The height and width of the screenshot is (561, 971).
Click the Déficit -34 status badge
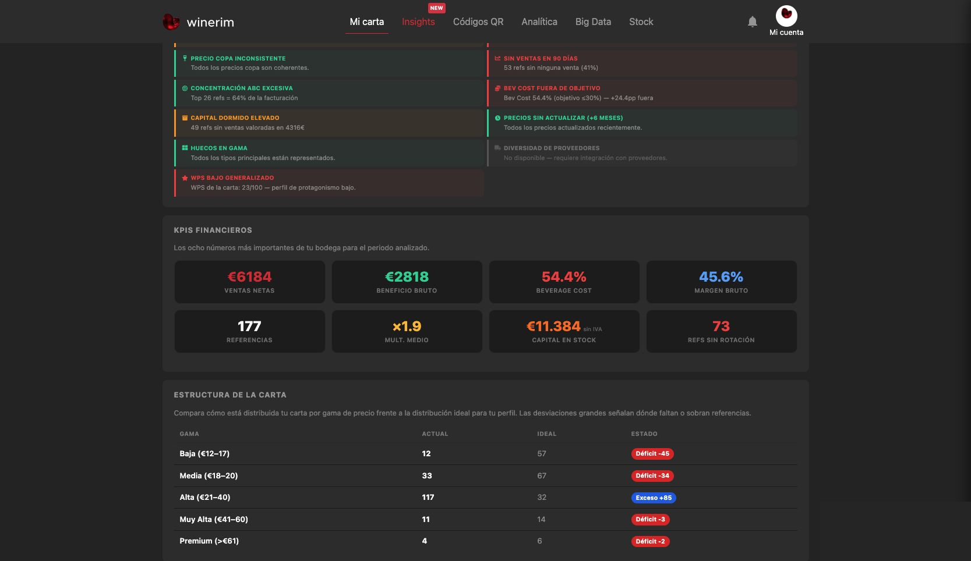click(652, 476)
